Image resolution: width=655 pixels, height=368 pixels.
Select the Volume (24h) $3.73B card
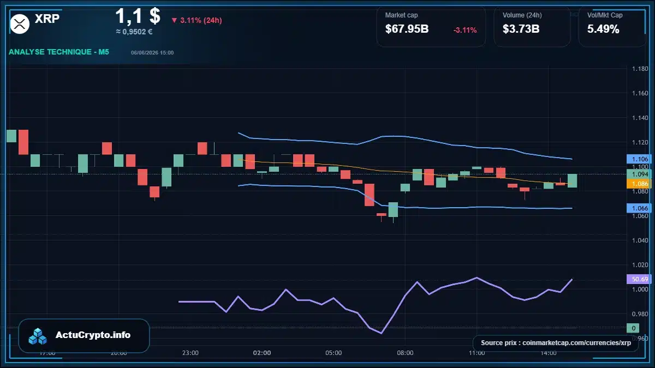coord(532,26)
